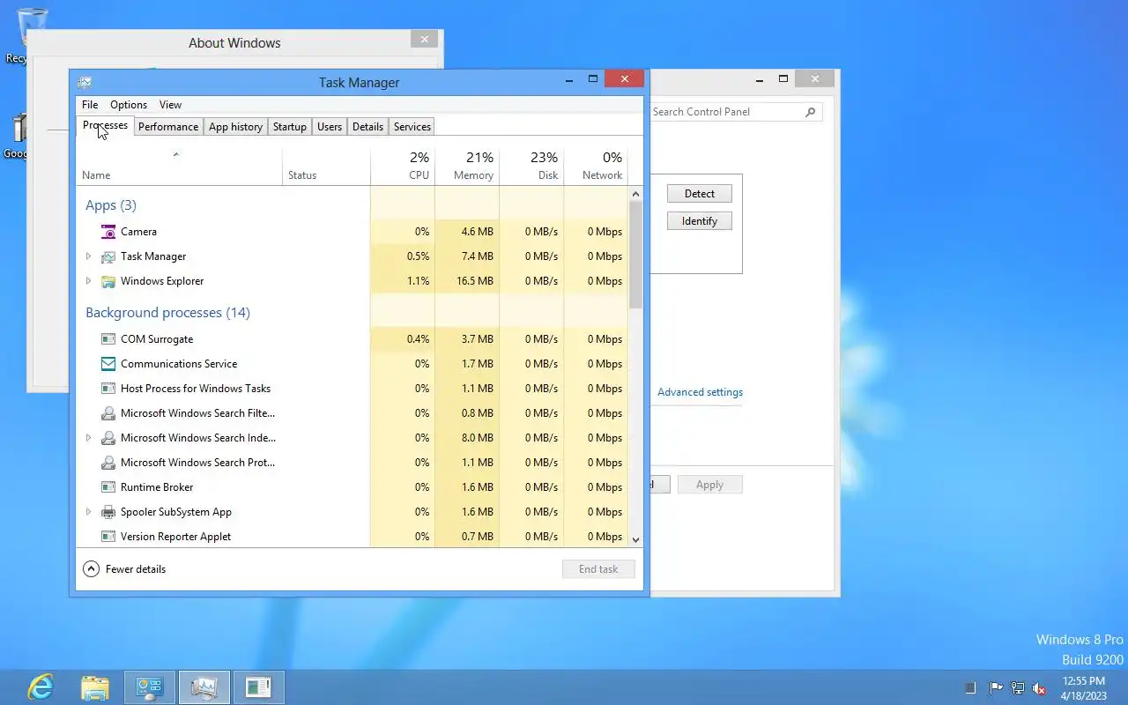The width and height of the screenshot is (1128, 705).
Task: Open the File menu in Task Manager
Action: click(90, 105)
